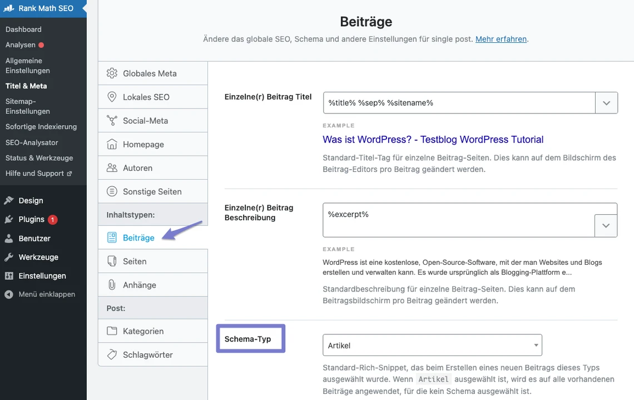Open the Social-Meta share icon
Image resolution: width=634 pixels, height=400 pixels.
click(x=111, y=120)
